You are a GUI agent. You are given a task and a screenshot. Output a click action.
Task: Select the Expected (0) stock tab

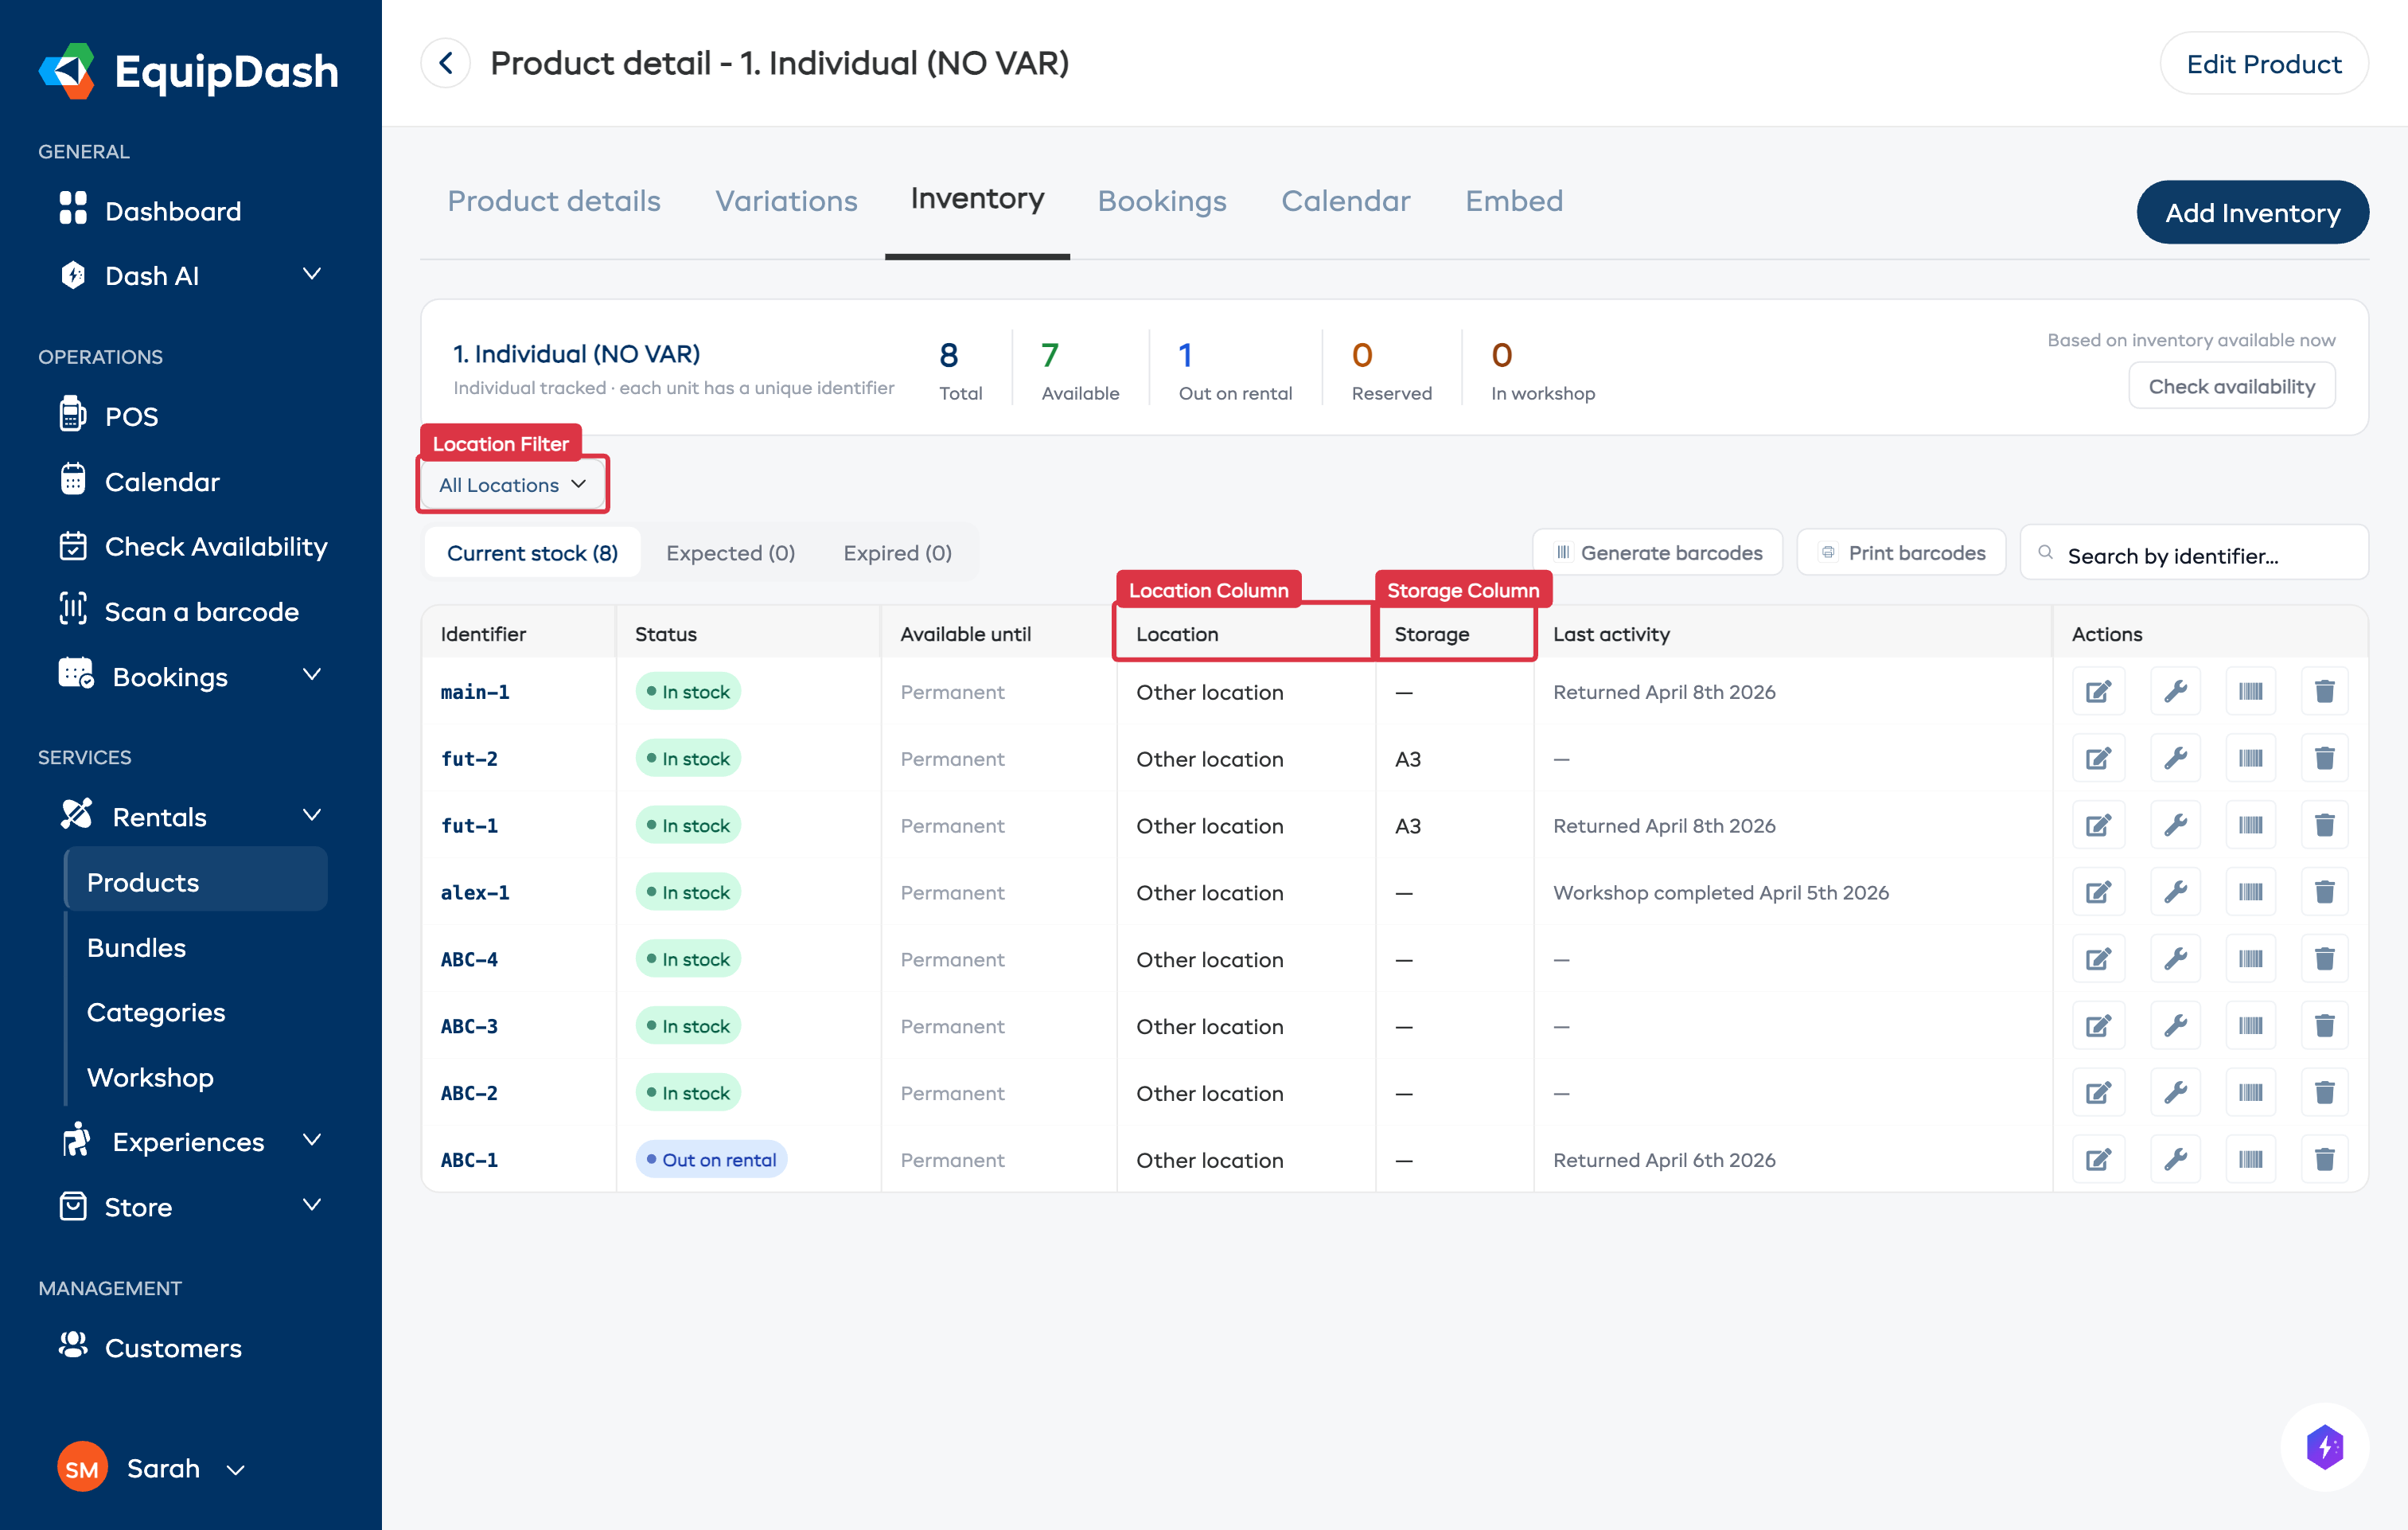point(730,552)
